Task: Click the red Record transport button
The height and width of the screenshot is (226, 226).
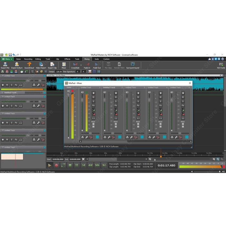Action: pos(56,165)
